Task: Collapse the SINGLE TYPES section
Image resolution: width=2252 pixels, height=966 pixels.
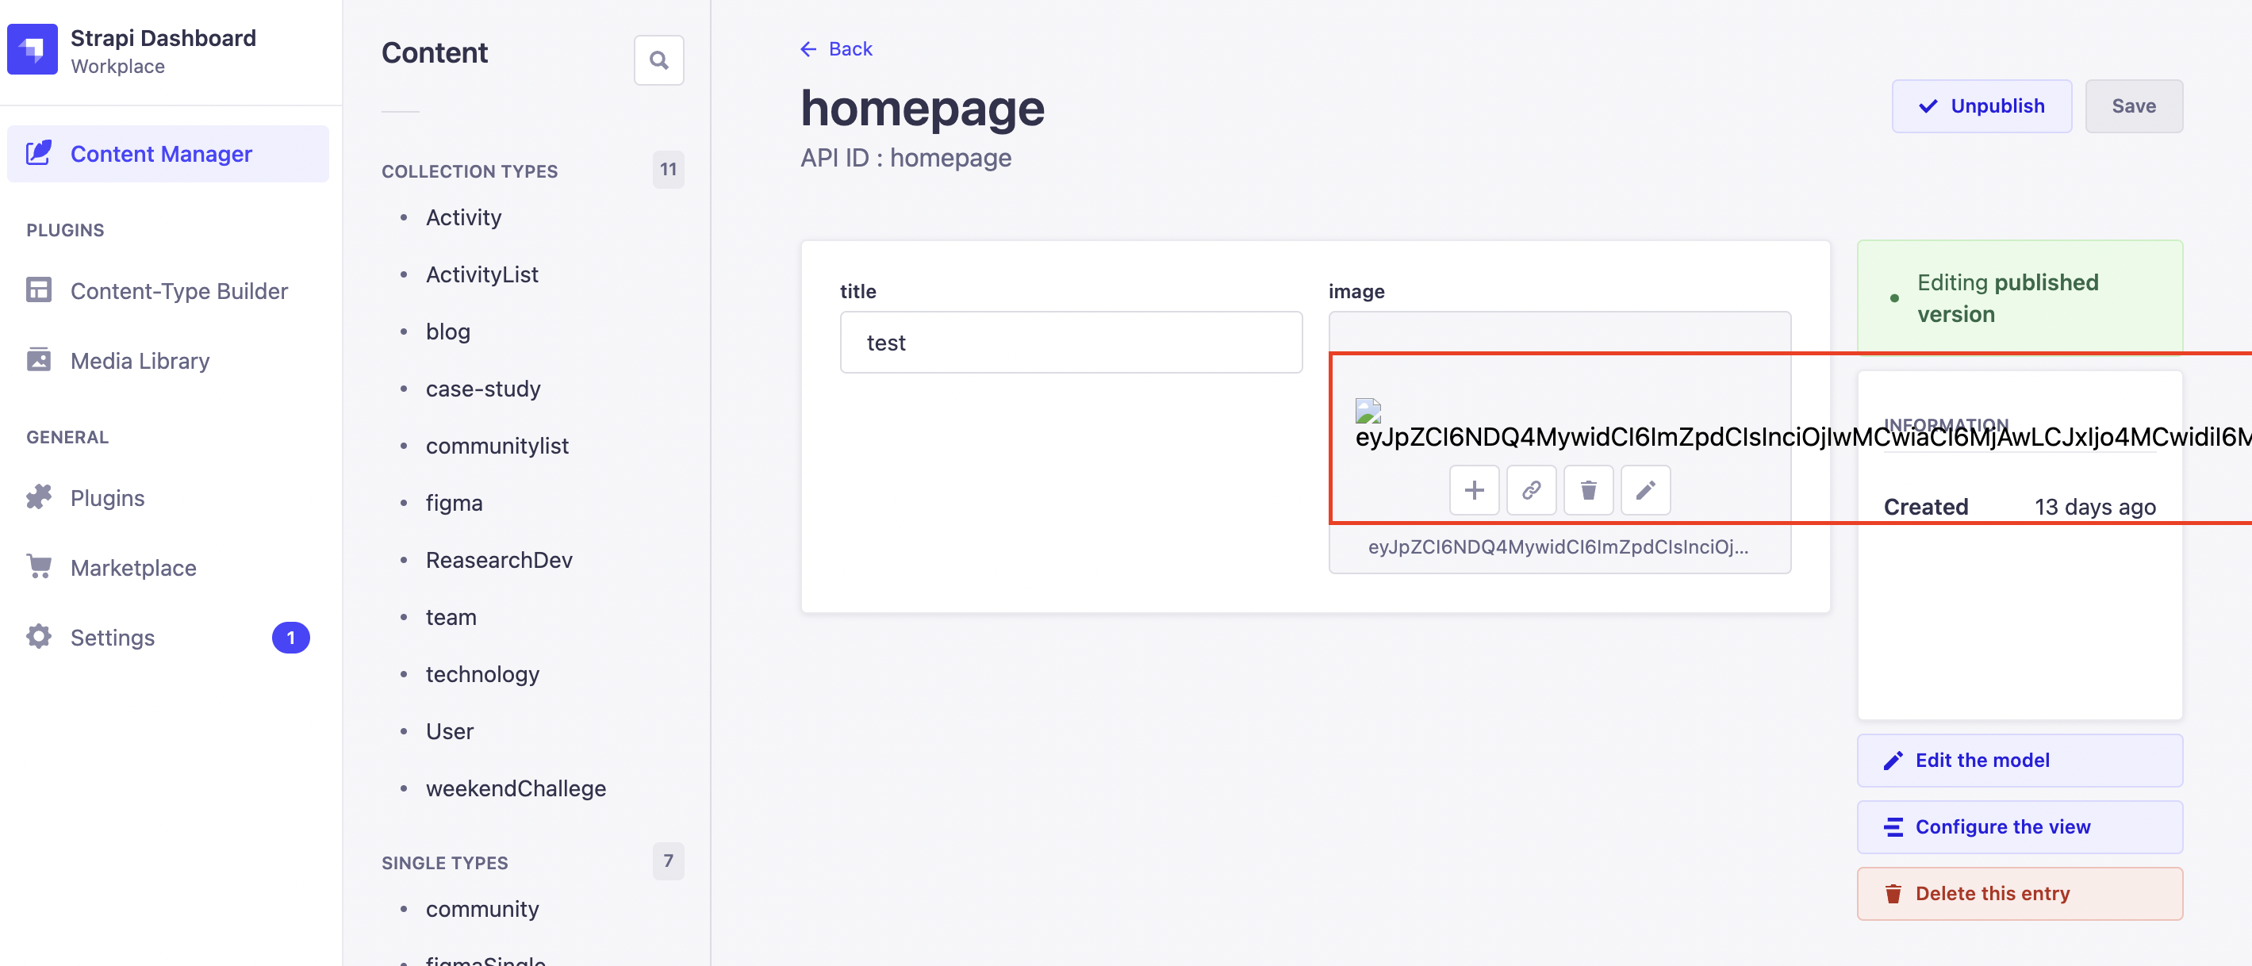Action: (x=444, y=862)
